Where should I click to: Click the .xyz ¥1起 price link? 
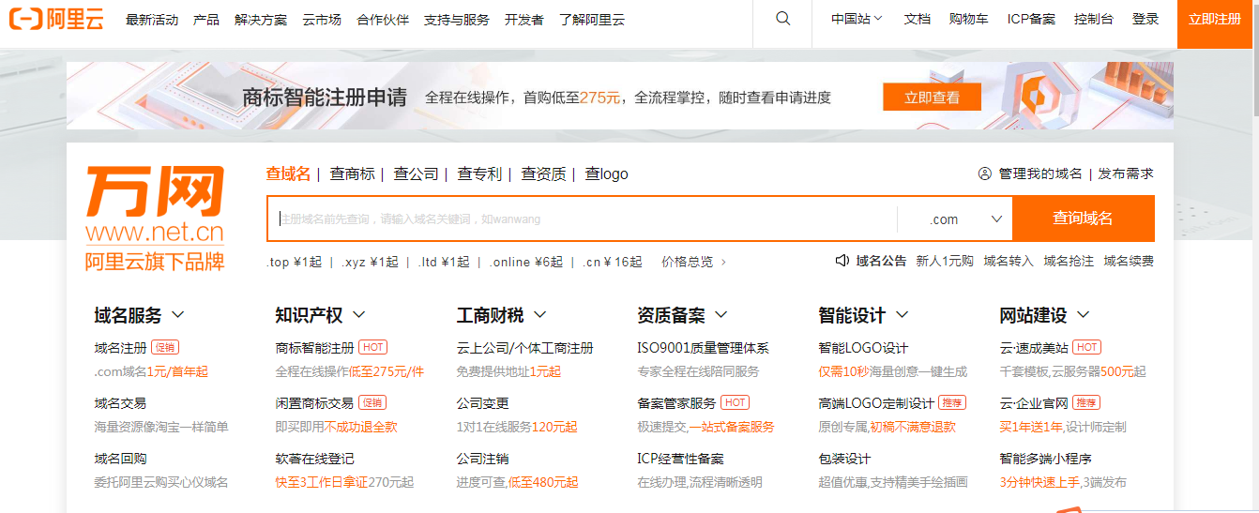370,262
